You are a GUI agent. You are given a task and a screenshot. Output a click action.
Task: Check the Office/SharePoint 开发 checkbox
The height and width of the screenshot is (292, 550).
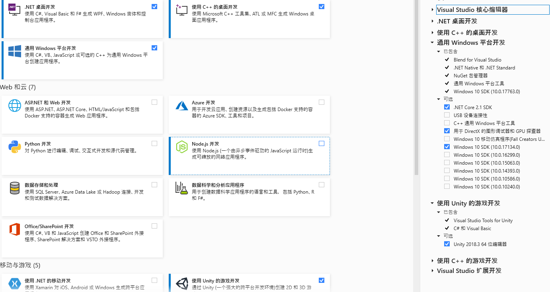coord(154,226)
